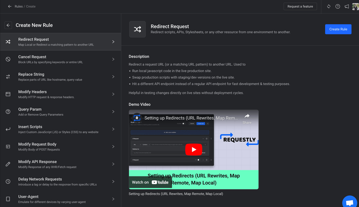
Task: Click the refresh sync icon in top bar
Action: coord(328,6)
